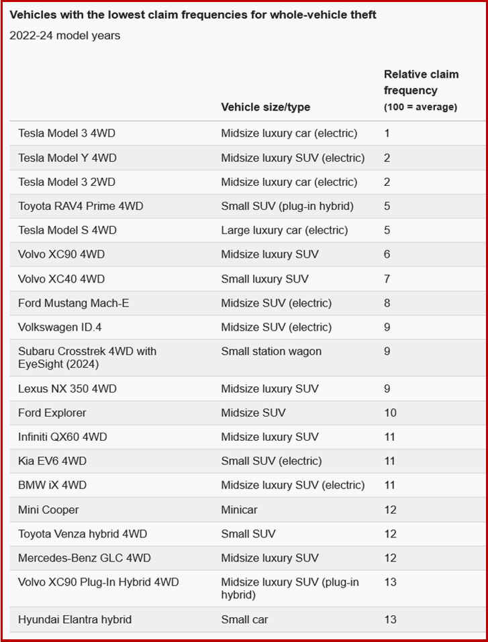Click the Ford Mustang Mach-E entry

[73, 303]
